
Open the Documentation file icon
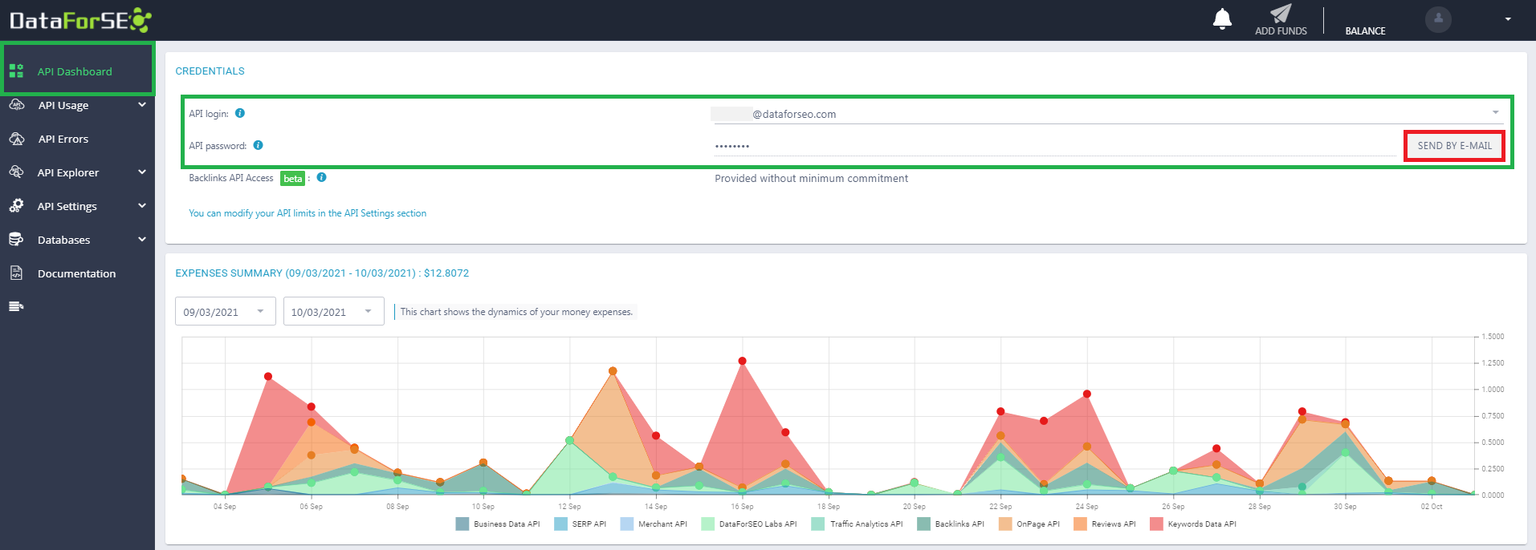pyautogui.click(x=16, y=273)
